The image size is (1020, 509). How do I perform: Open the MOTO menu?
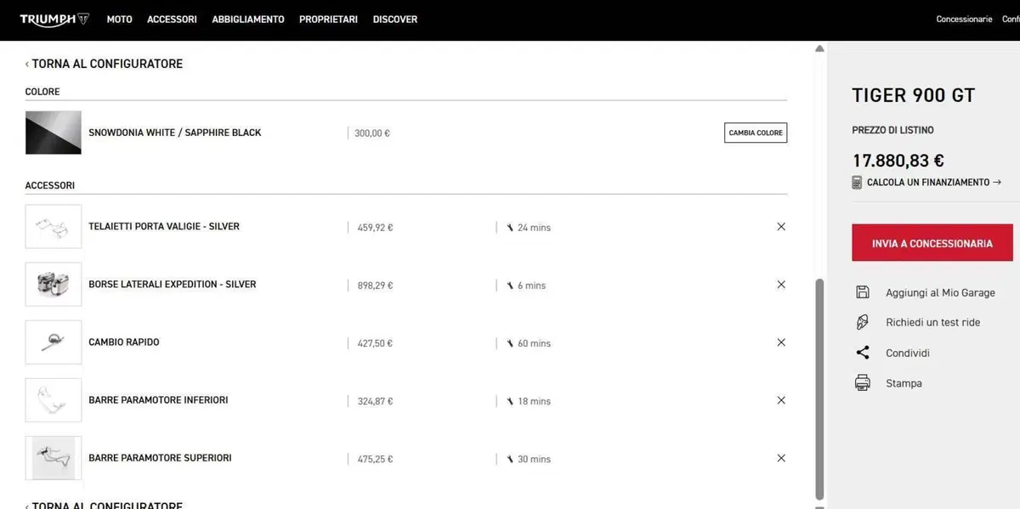tap(120, 19)
